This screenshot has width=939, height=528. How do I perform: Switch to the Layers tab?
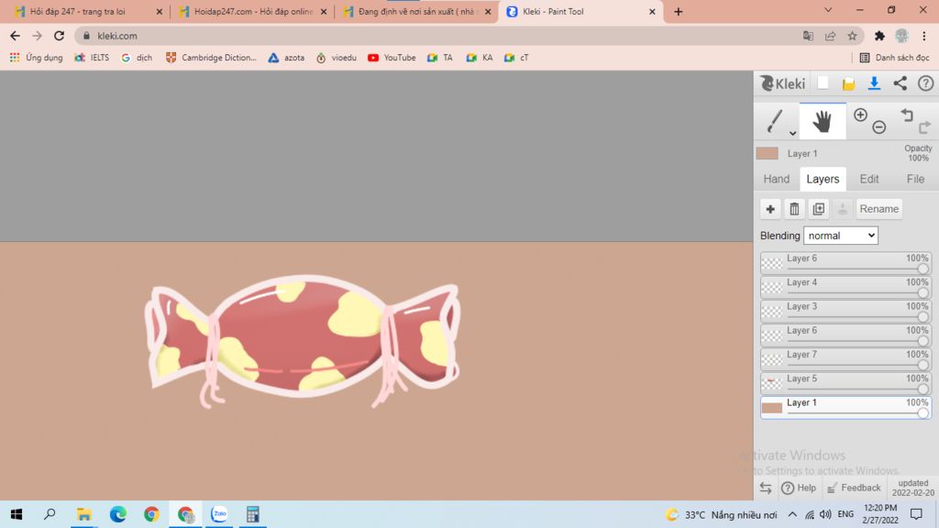[823, 179]
